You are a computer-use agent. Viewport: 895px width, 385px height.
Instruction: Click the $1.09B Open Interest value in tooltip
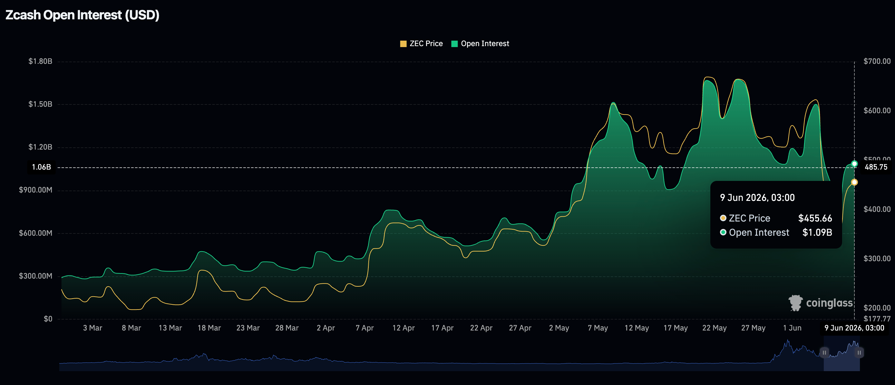(817, 232)
